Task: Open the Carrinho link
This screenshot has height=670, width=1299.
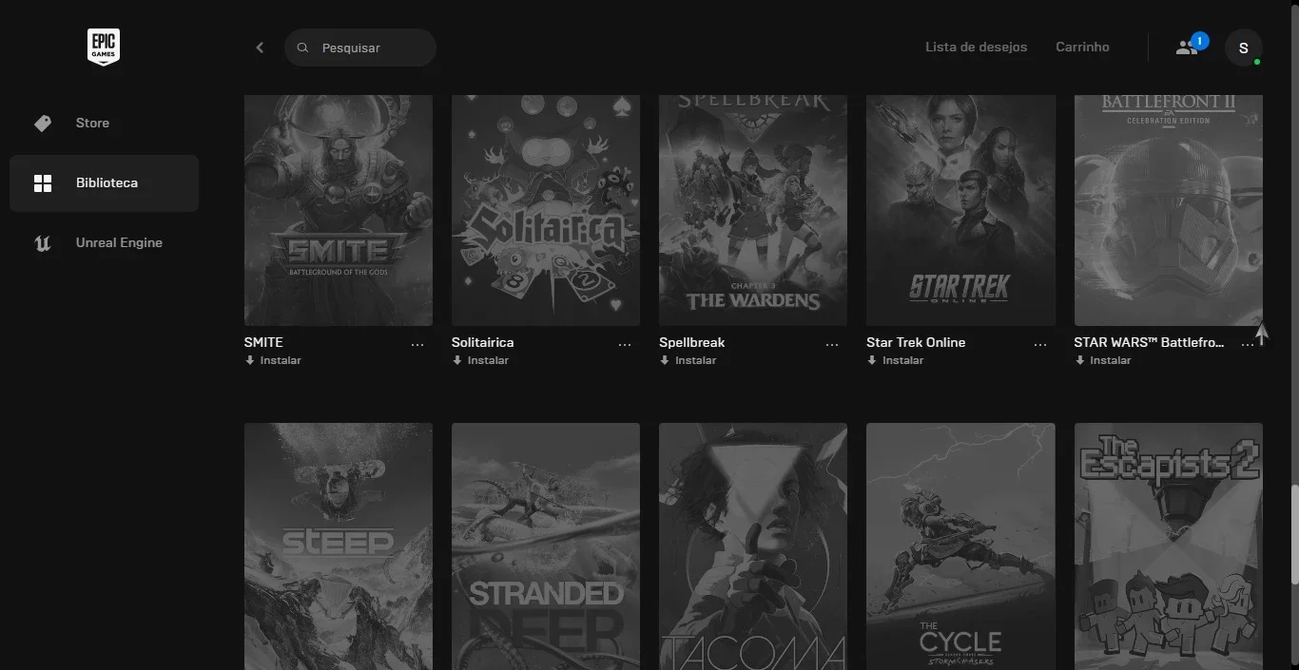Action: pos(1082,47)
